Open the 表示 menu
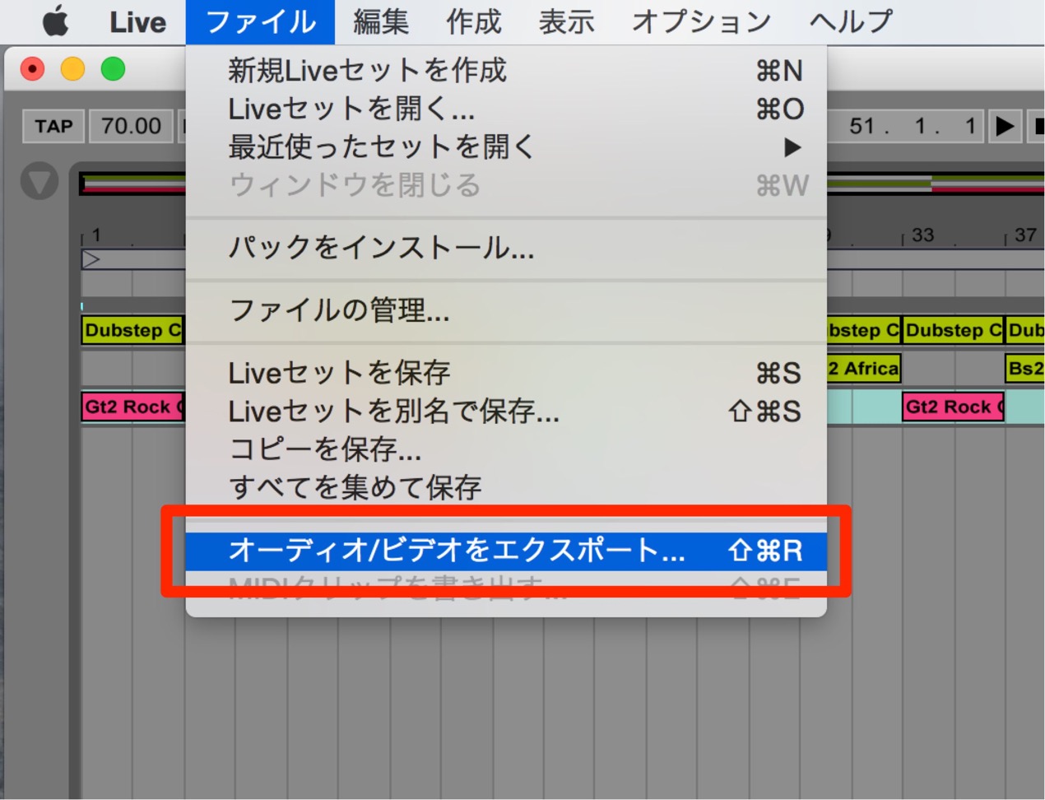The height and width of the screenshot is (800, 1045). click(566, 22)
